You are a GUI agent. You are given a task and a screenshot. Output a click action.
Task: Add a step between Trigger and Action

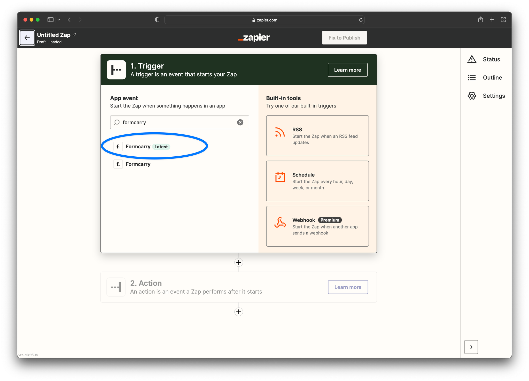point(238,262)
